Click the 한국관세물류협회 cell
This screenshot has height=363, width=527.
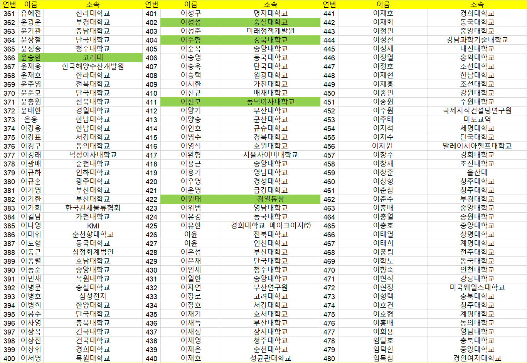[x=93, y=208]
